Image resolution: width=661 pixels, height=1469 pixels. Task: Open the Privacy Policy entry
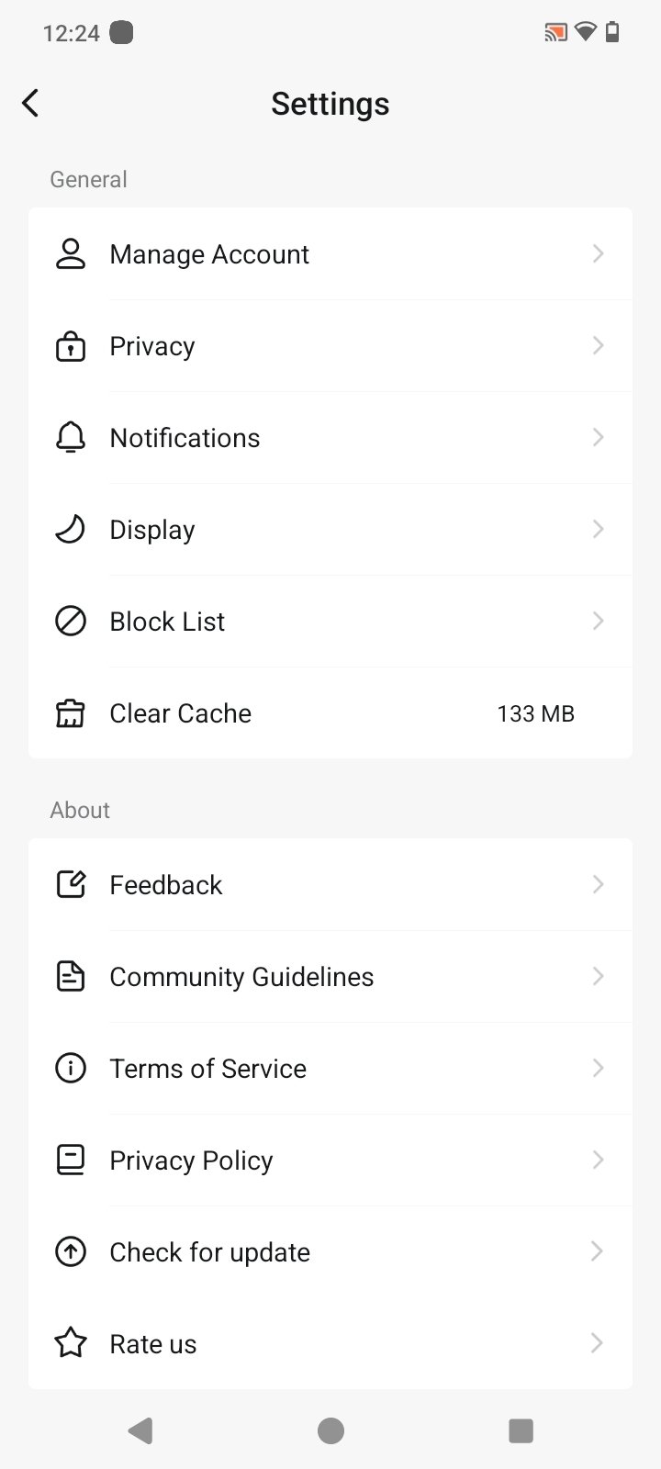191,1161
